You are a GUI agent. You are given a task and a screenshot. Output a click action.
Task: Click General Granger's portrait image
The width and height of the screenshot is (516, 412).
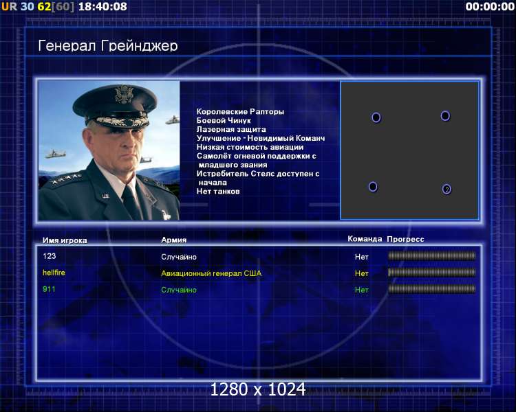click(109, 150)
